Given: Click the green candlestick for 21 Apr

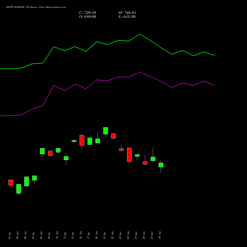Looking at the screenshot, I should [106, 131].
